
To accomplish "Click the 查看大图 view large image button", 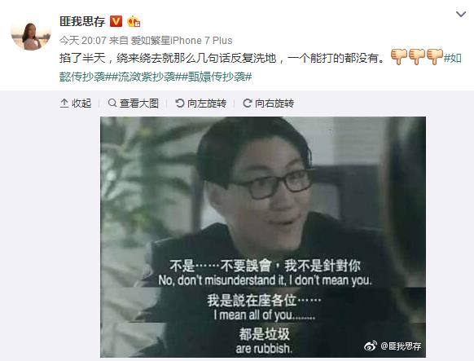I will (x=134, y=103).
